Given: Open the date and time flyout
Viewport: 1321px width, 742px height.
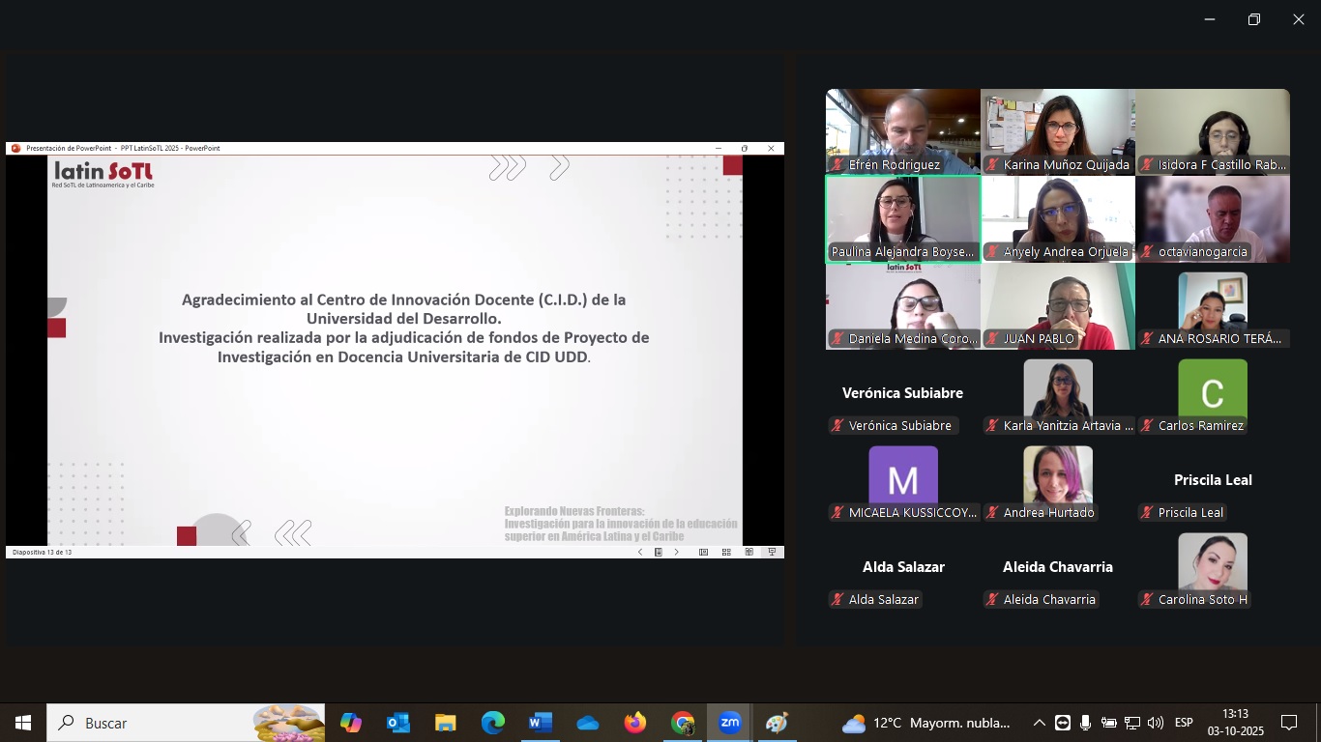Looking at the screenshot, I should pyautogui.click(x=1235, y=723).
